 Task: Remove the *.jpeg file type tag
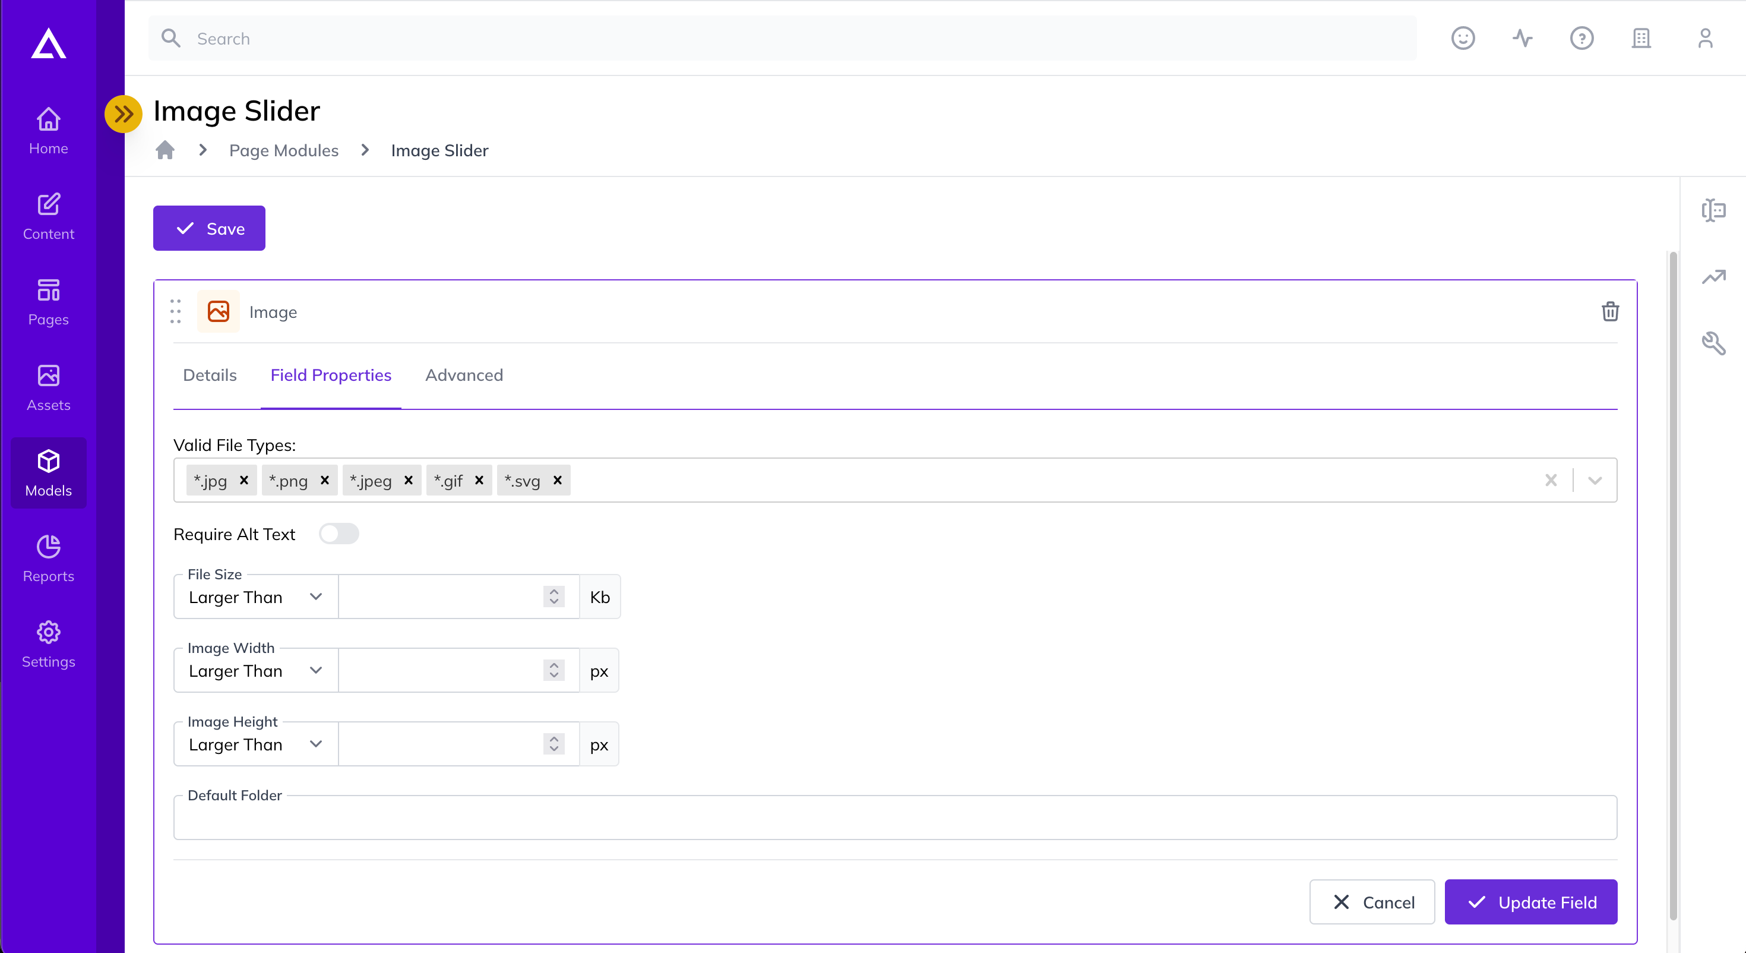[409, 480]
